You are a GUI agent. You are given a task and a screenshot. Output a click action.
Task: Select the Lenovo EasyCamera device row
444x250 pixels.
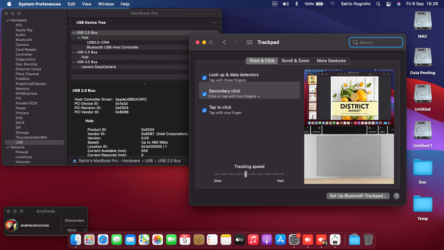pyautogui.click(x=99, y=67)
